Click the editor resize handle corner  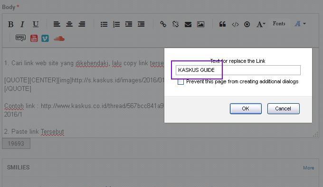[315, 135]
